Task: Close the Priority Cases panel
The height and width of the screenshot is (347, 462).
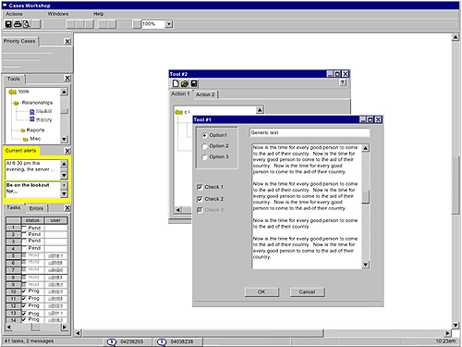Action: [x=67, y=42]
